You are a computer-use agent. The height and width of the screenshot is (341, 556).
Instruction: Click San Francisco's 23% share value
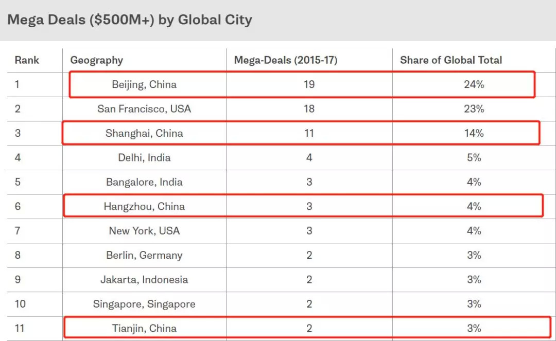pyautogui.click(x=474, y=109)
